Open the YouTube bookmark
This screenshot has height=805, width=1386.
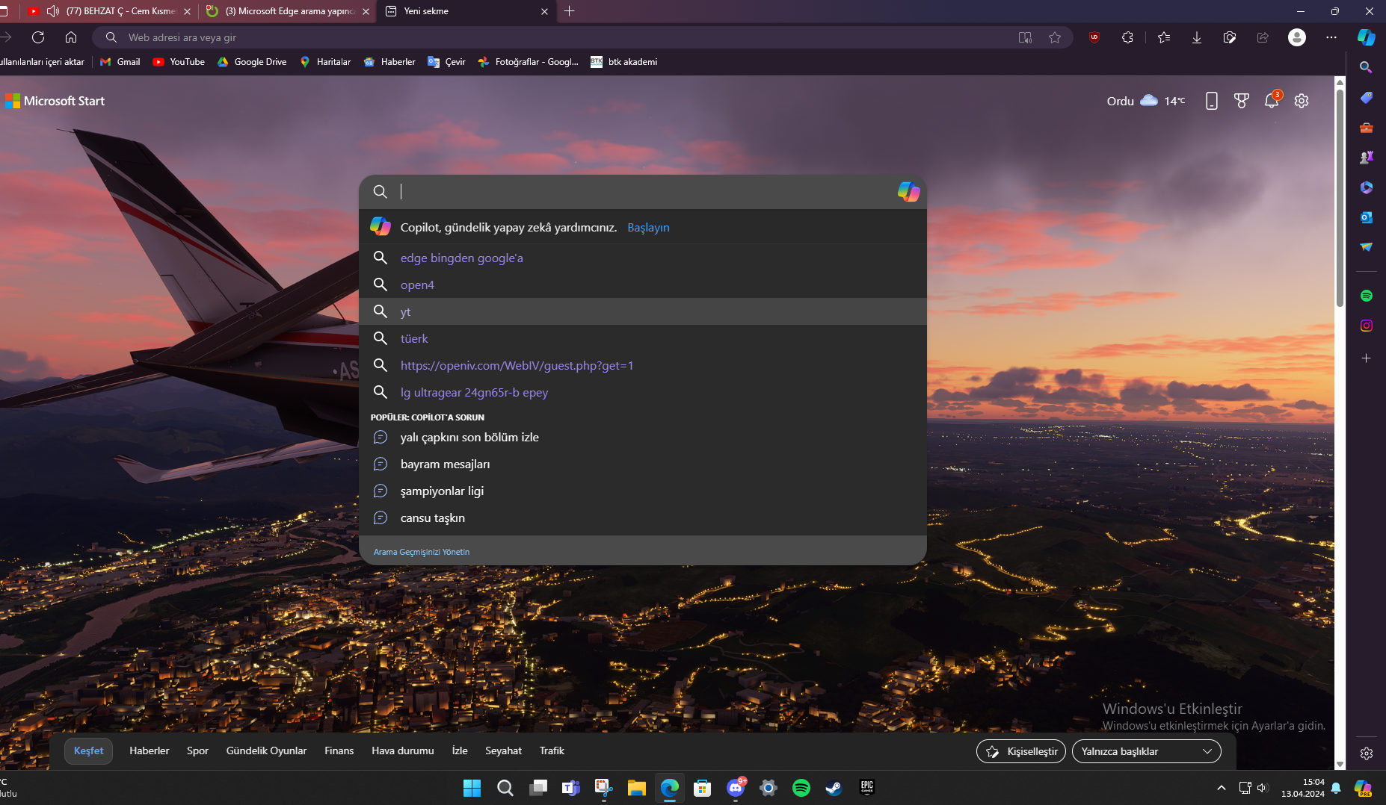(179, 62)
